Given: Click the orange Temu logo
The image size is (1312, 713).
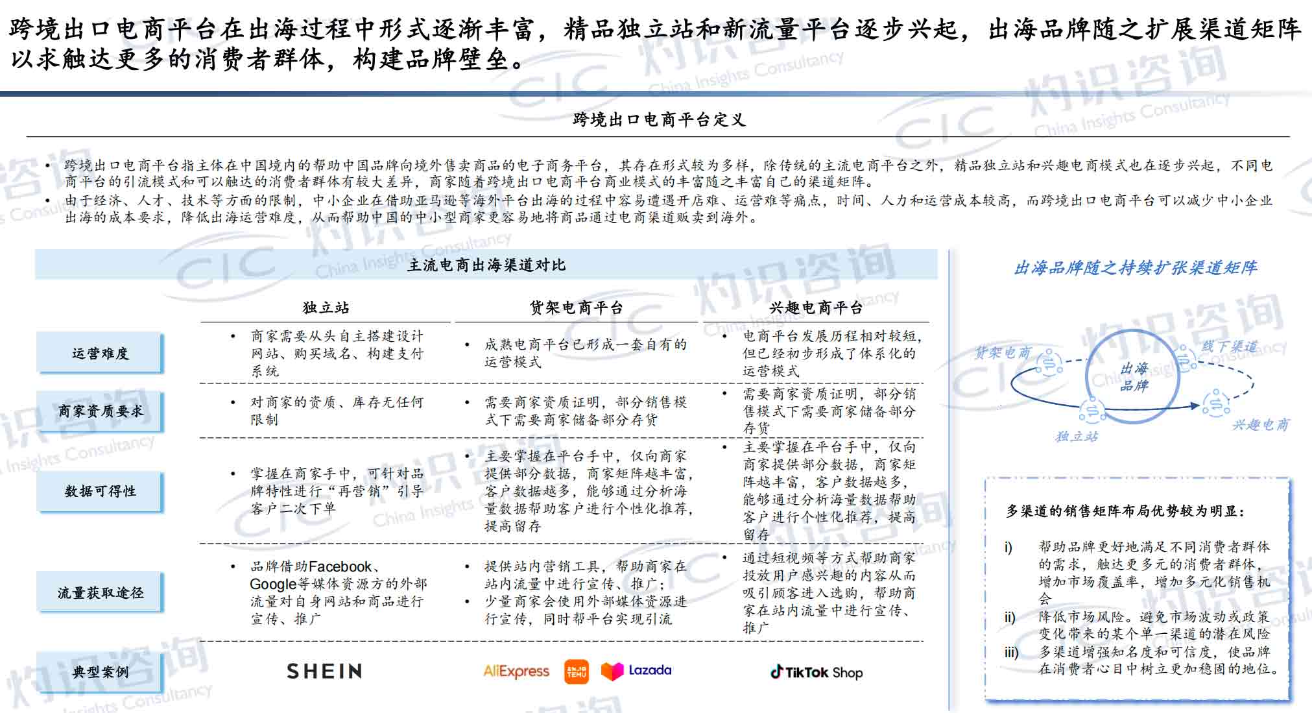Looking at the screenshot, I should tap(577, 672).
